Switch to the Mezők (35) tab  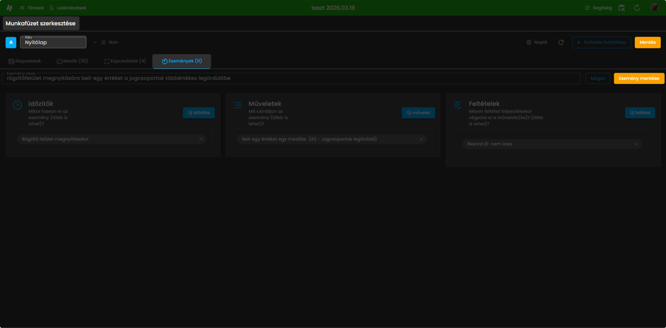click(72, 61)
